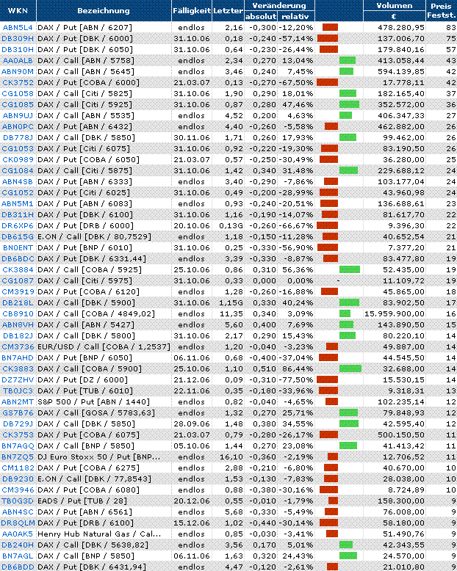Follow the DB615G E.ON call link
Image resolution: width=457 pixels, height=571 pixels.
pyautogui.click(x=18, y=237)
